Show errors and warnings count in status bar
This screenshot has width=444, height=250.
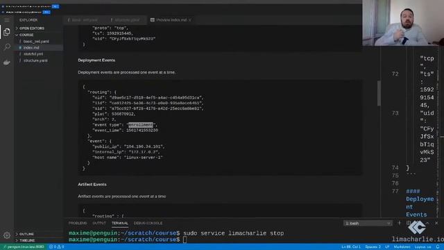pos(56,247)
